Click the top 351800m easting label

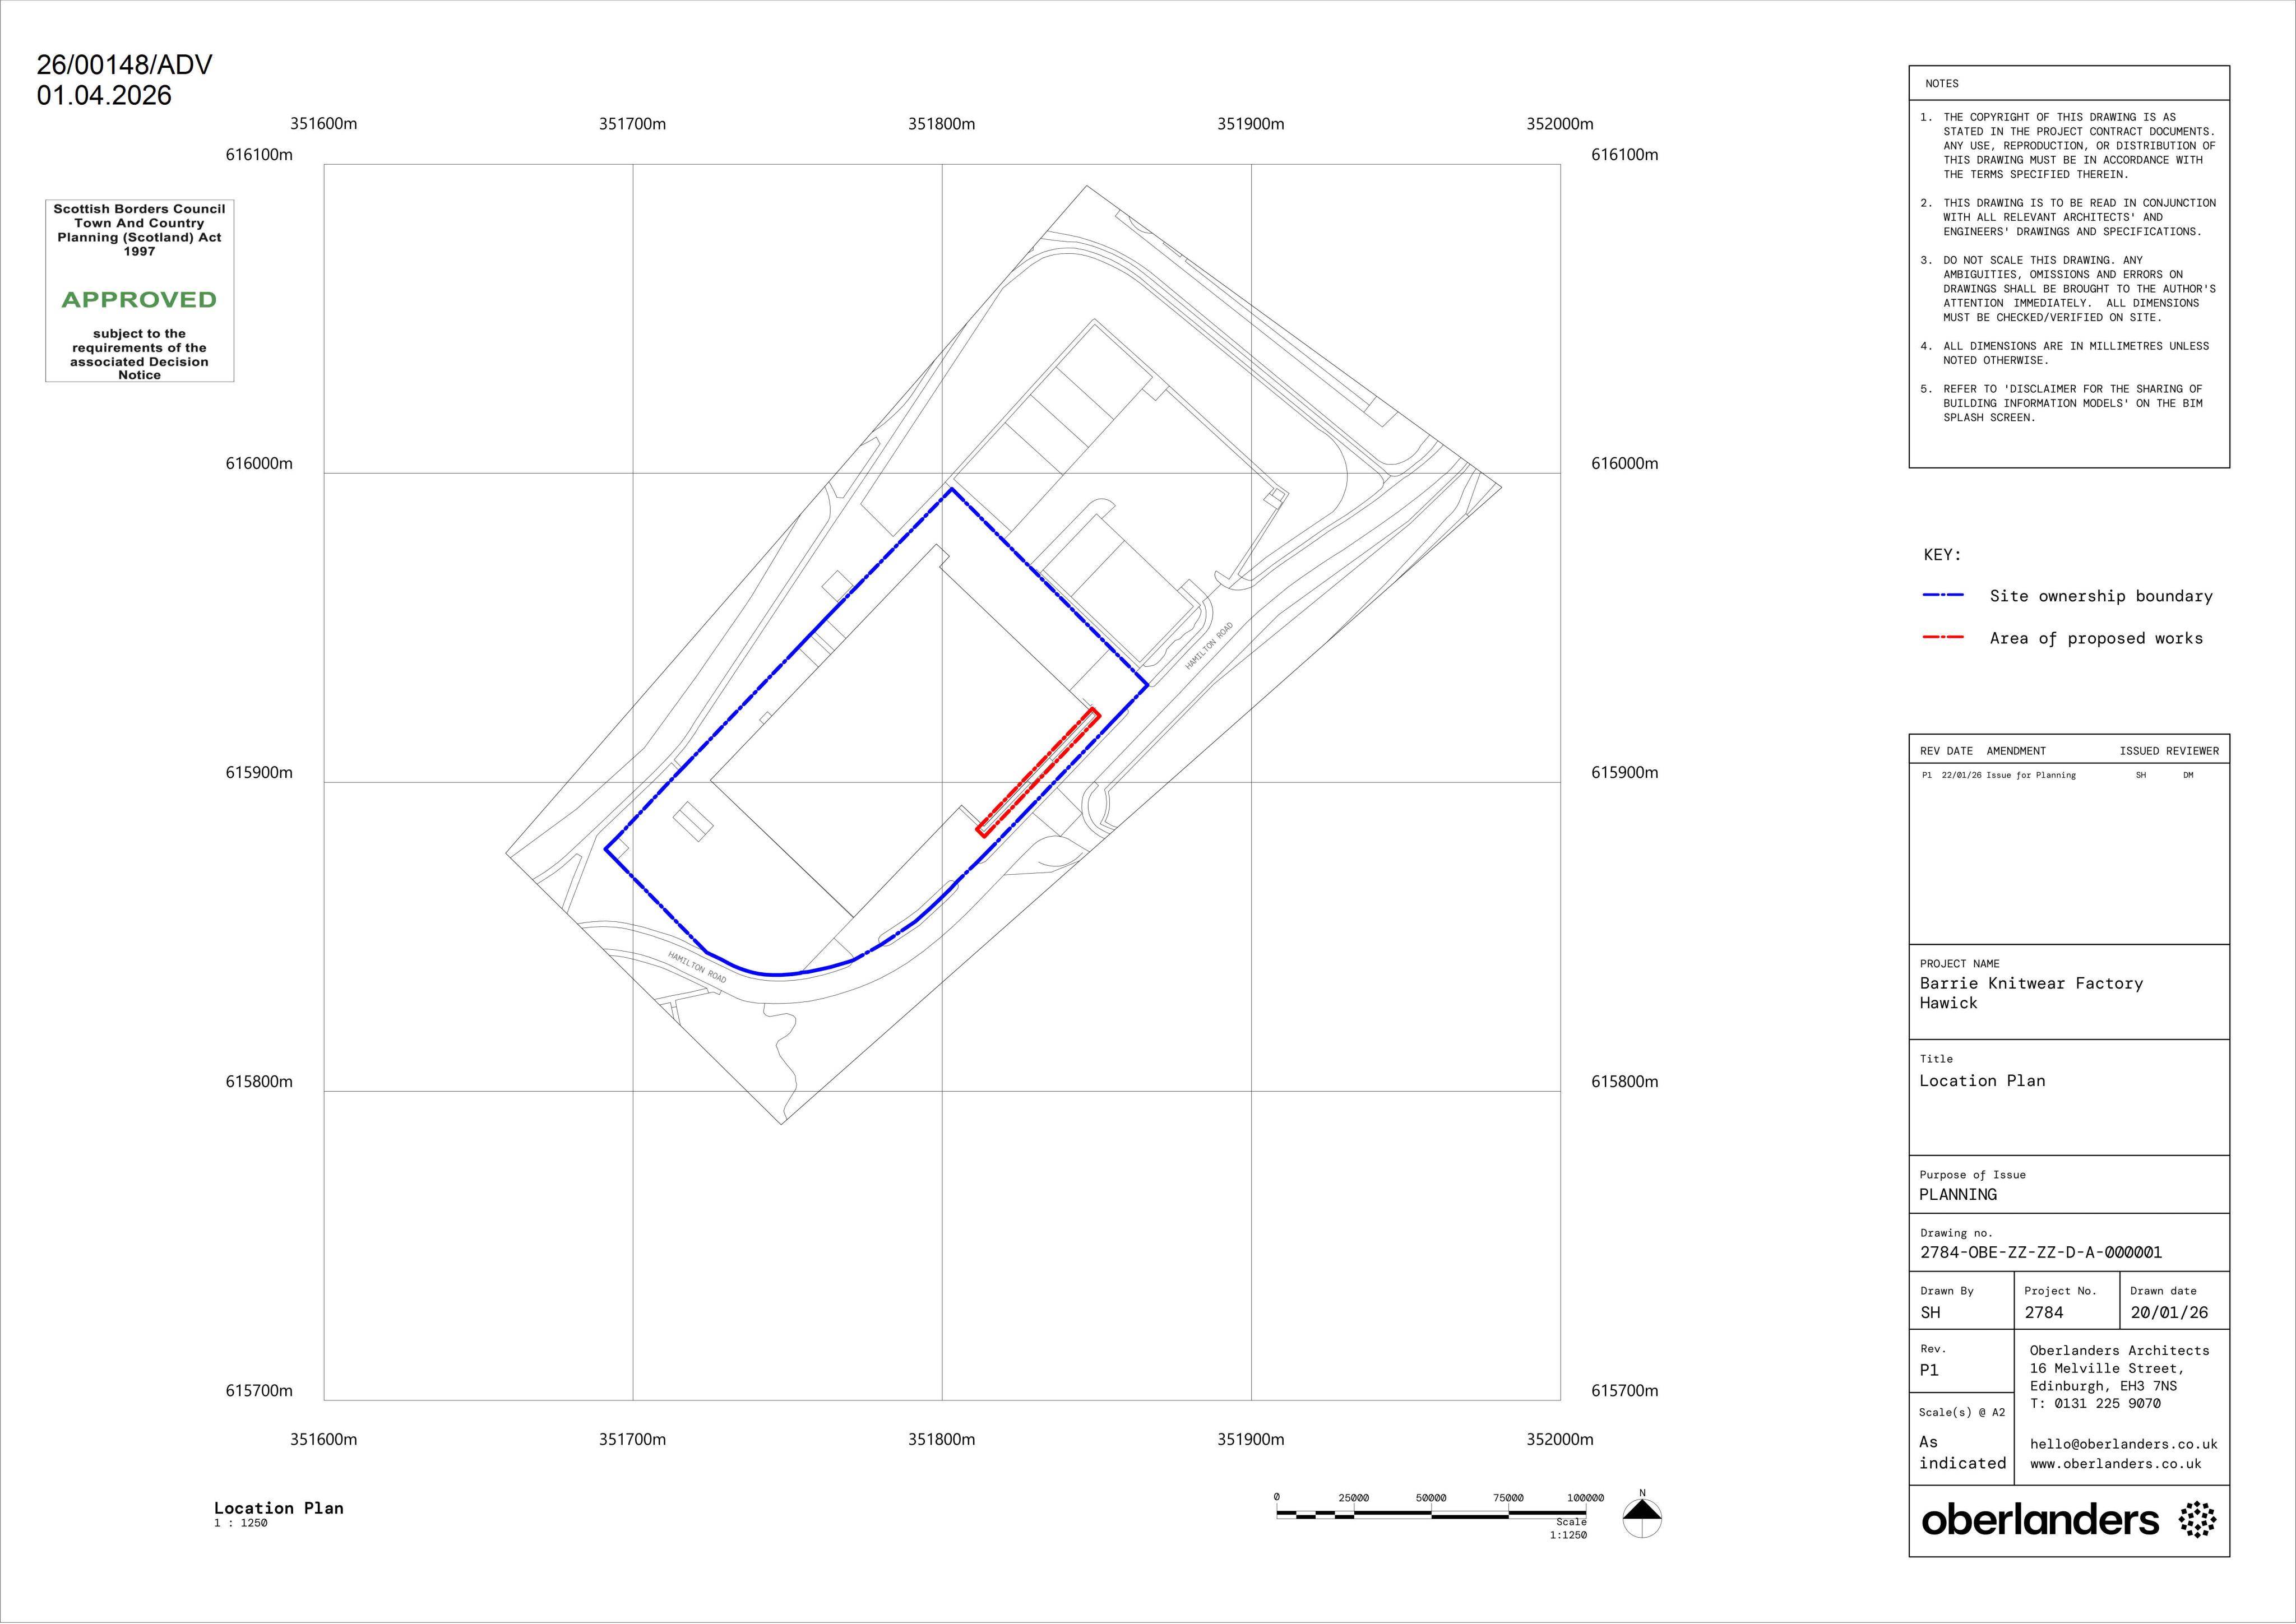[941, 124]
